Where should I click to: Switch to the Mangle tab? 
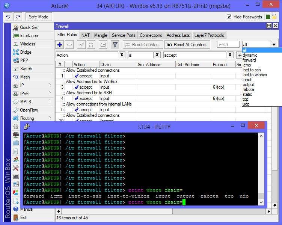pyautogui.click(x=101, y=35)
